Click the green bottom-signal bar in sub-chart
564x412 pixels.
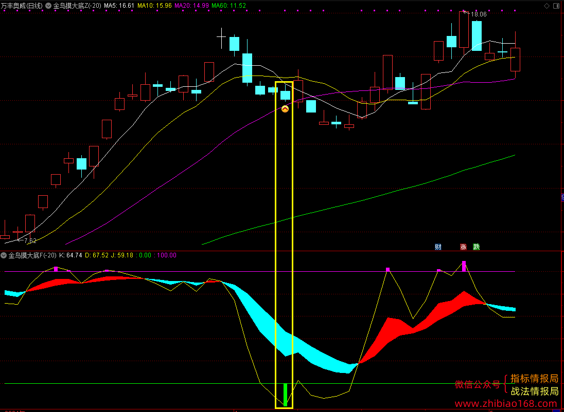(285, 395)
